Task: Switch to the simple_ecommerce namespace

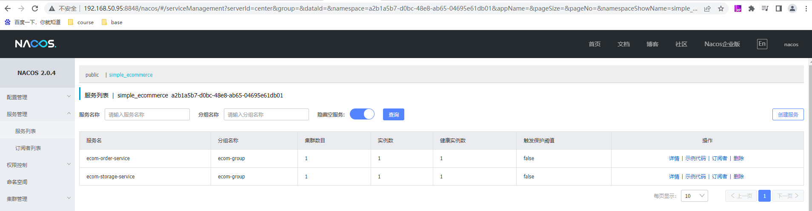Action: tap(131, 75)
